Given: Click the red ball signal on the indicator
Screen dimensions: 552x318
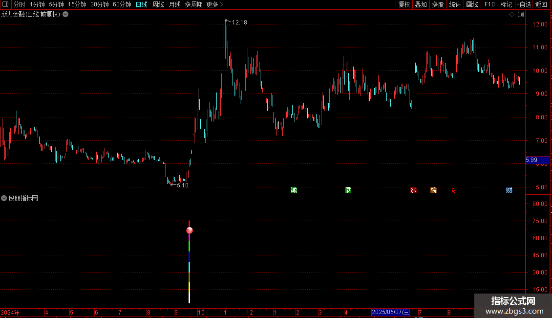Looking at the screenshot, I should (x=190, y=230).
